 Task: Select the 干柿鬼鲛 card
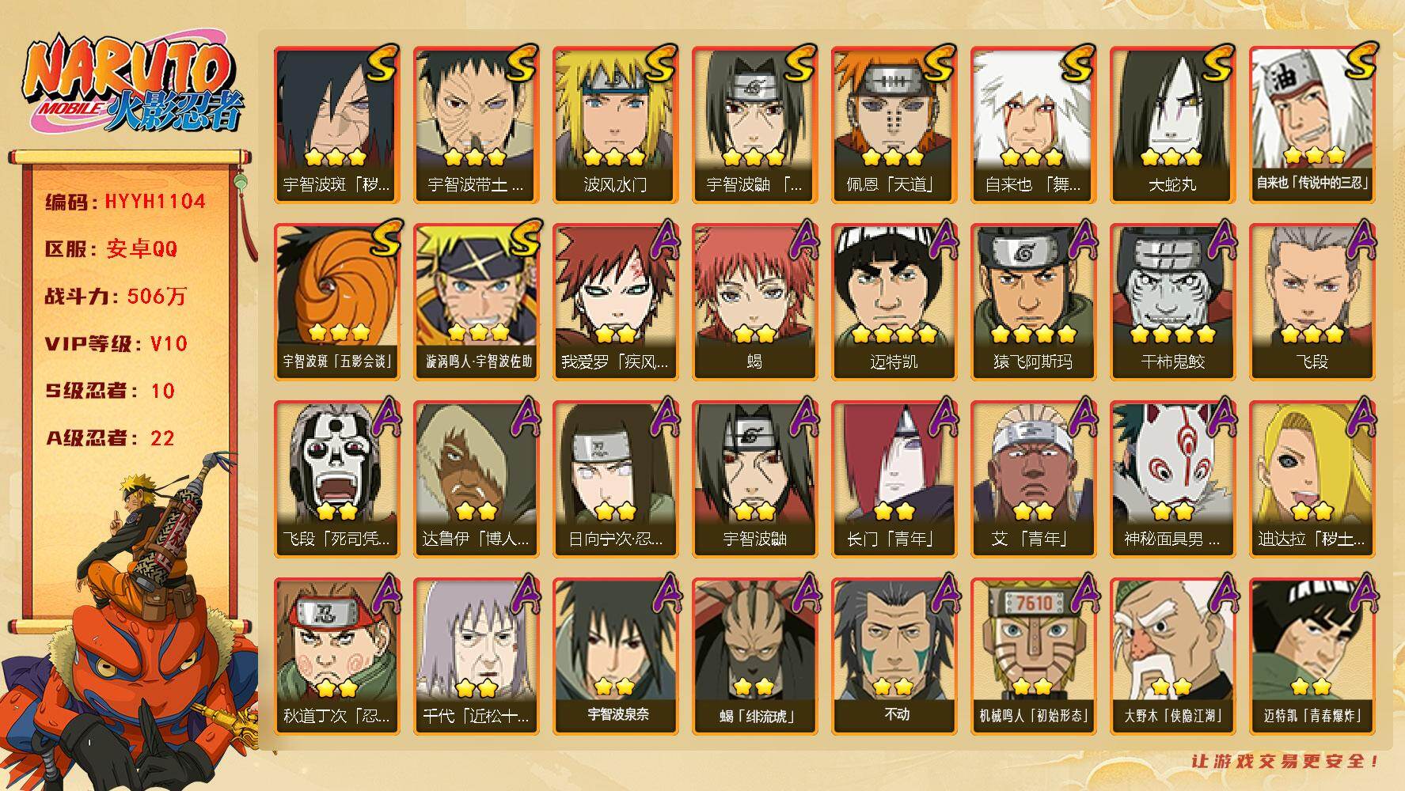tap(1172, 301)
